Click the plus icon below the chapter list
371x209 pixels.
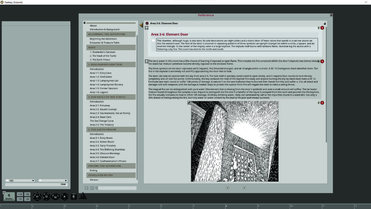[x=86, y=188]
